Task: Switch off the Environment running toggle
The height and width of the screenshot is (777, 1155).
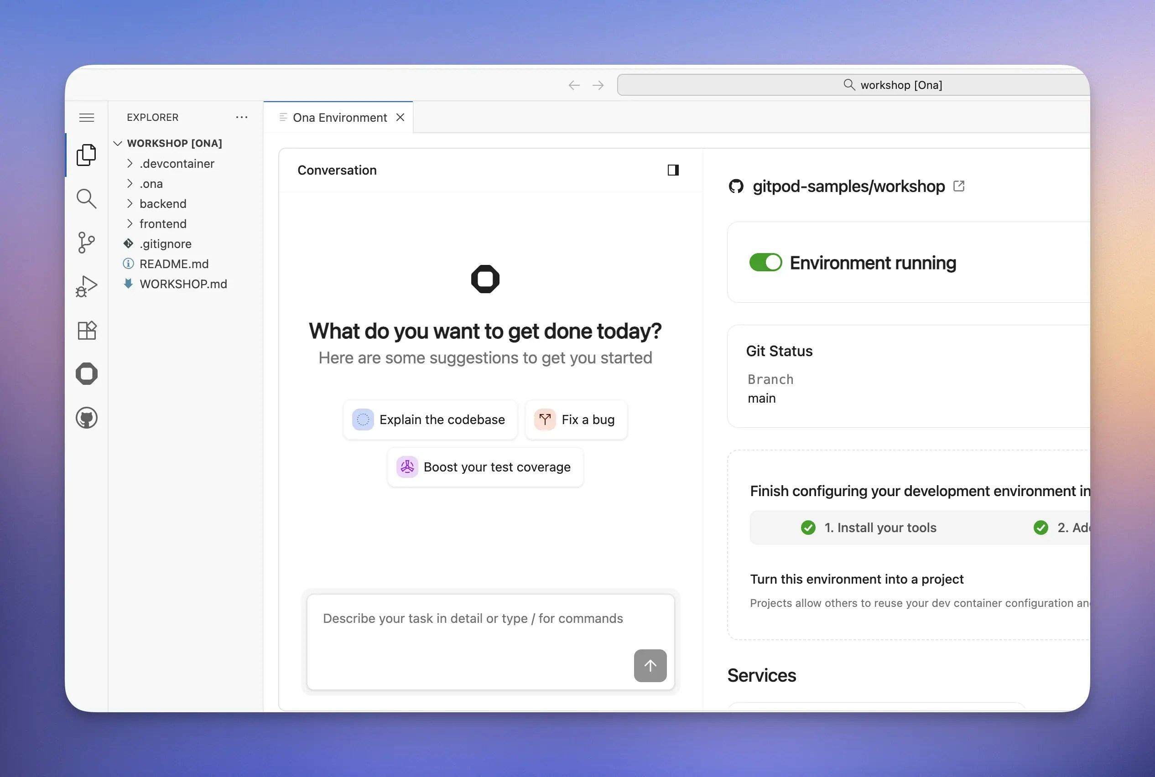Action: point(765,263)
